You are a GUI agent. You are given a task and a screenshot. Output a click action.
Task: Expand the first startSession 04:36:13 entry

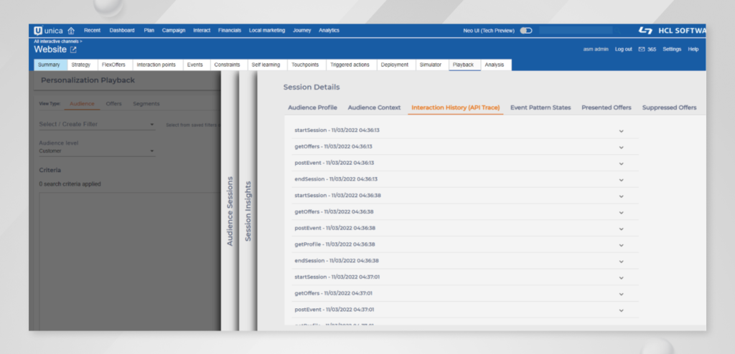(x=621, y=130)
